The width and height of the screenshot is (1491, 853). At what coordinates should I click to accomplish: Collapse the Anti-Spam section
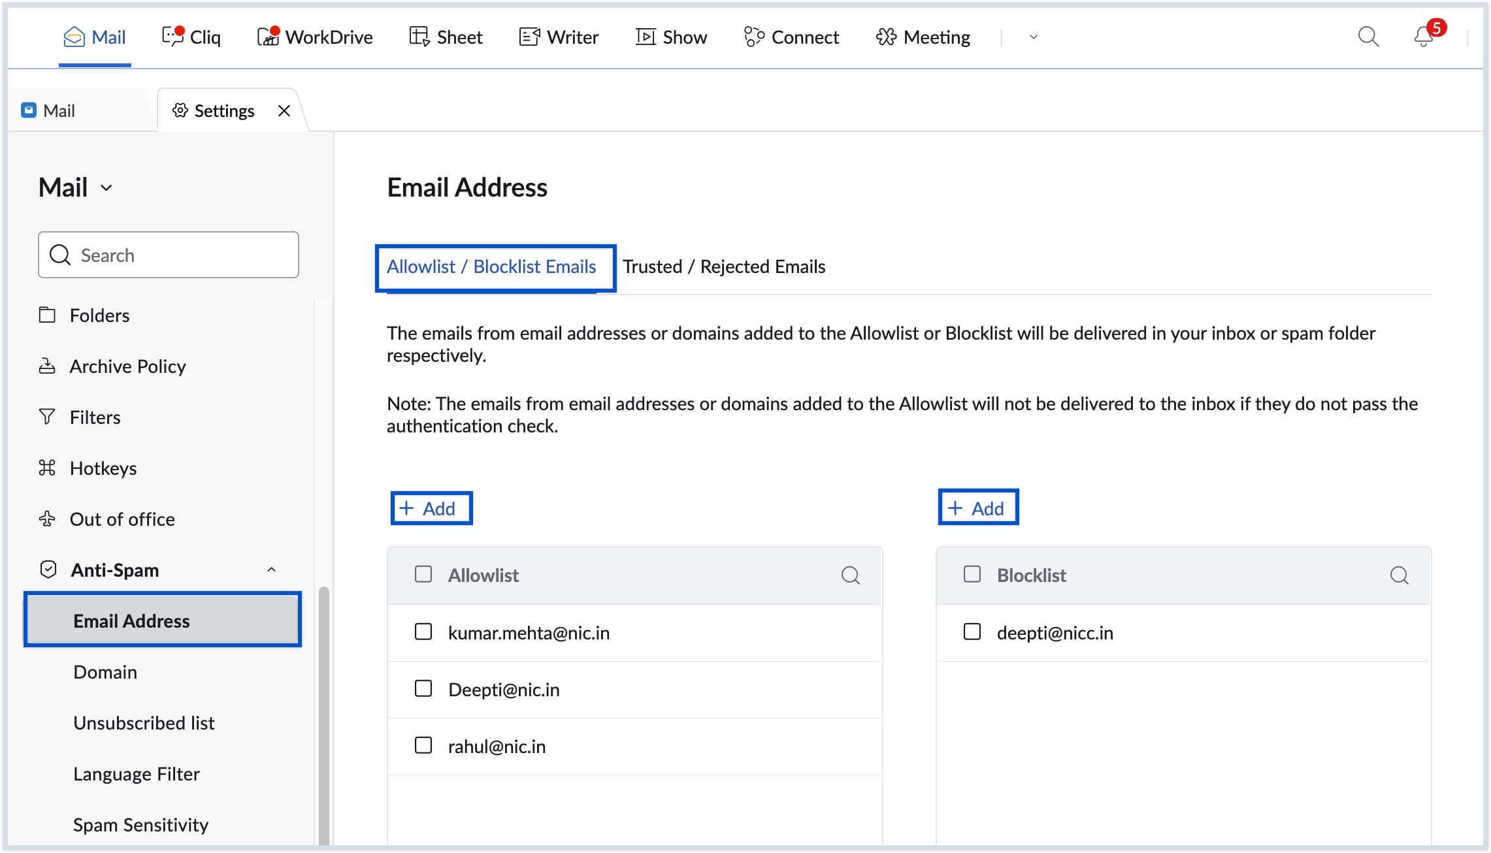click(272, 570)
